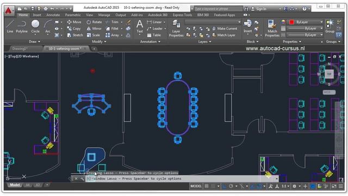Select the Line tool
348x196 pixels.
point(10,26)
